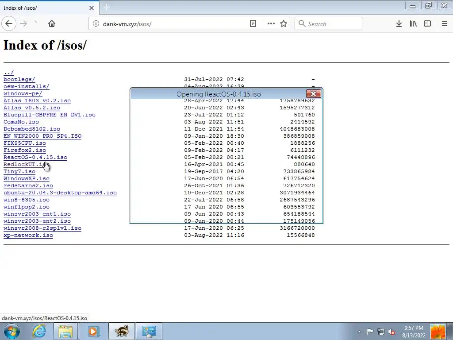Screen dimensions: 453x340
Task: Open the browser home page icon
Action: tap(52, 24)
